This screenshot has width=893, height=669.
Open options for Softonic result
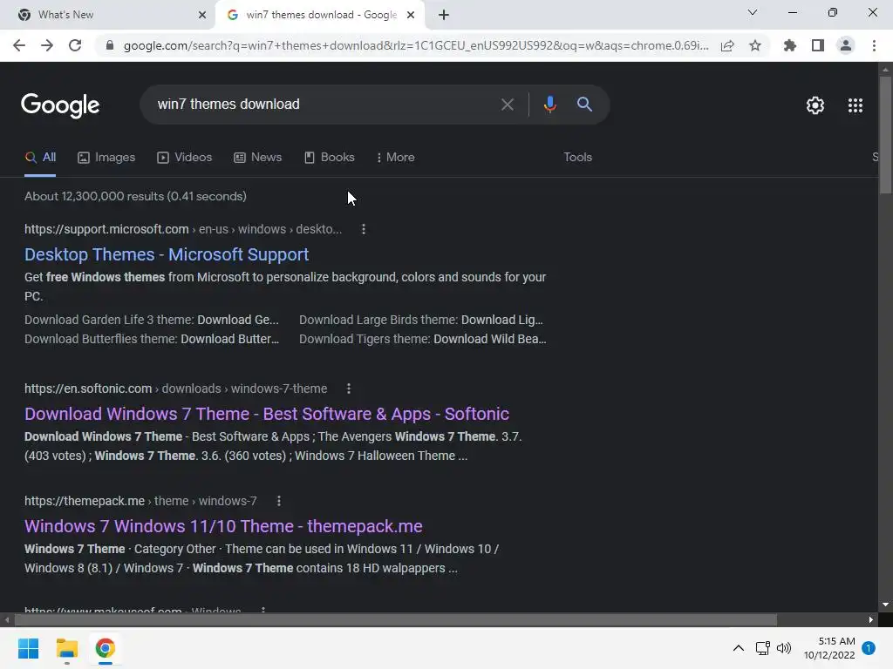coord(349,389)
